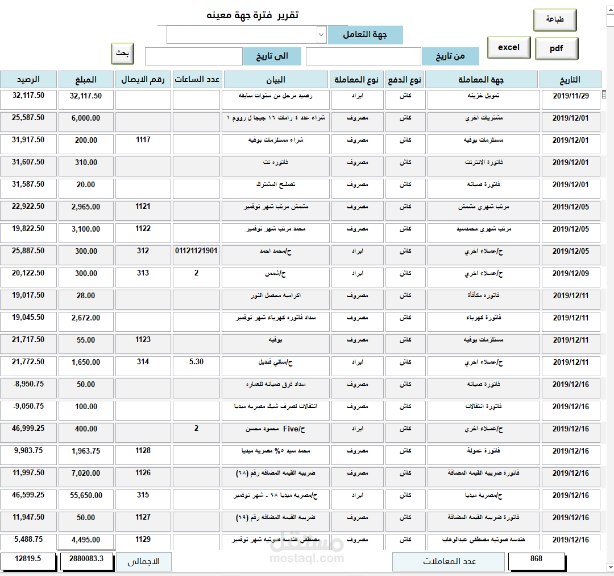Viewport: 614px width, 576px height.
Task: Click the الرصيد column header
Action: pyautogui.click(x=28, y=80)
